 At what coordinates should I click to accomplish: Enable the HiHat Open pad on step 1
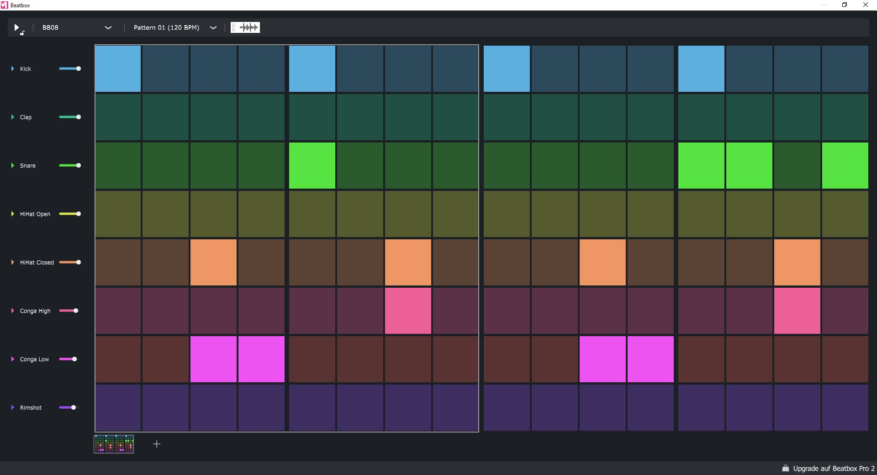tap(118, 214)
